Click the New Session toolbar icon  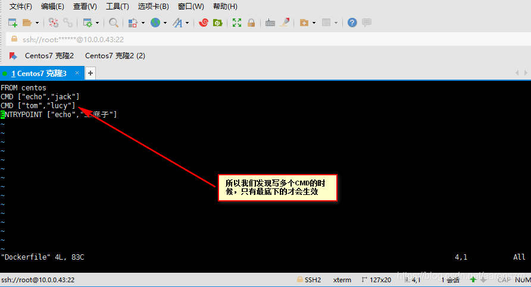coord(13,23)
